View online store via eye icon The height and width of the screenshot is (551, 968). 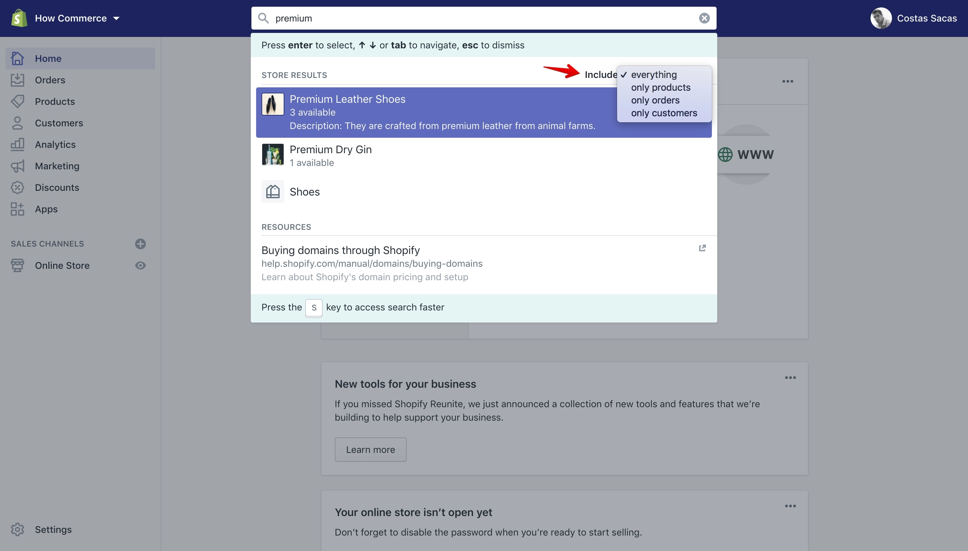click(x=140, y=265)
